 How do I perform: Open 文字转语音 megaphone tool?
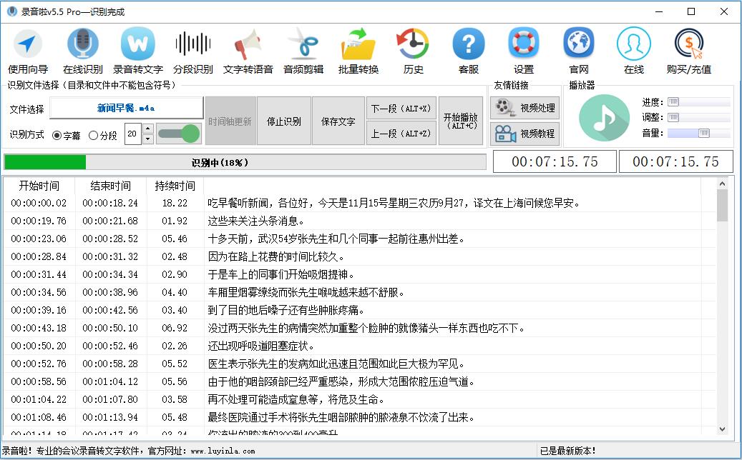[248, 51]
